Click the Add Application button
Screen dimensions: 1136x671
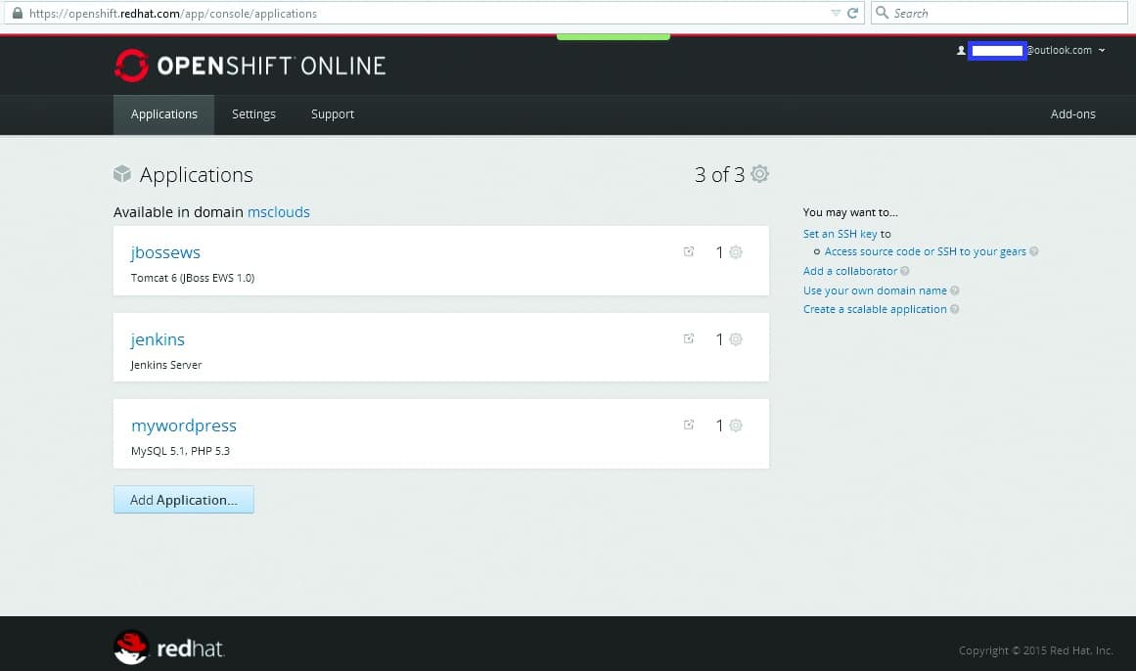pos(183,499)
